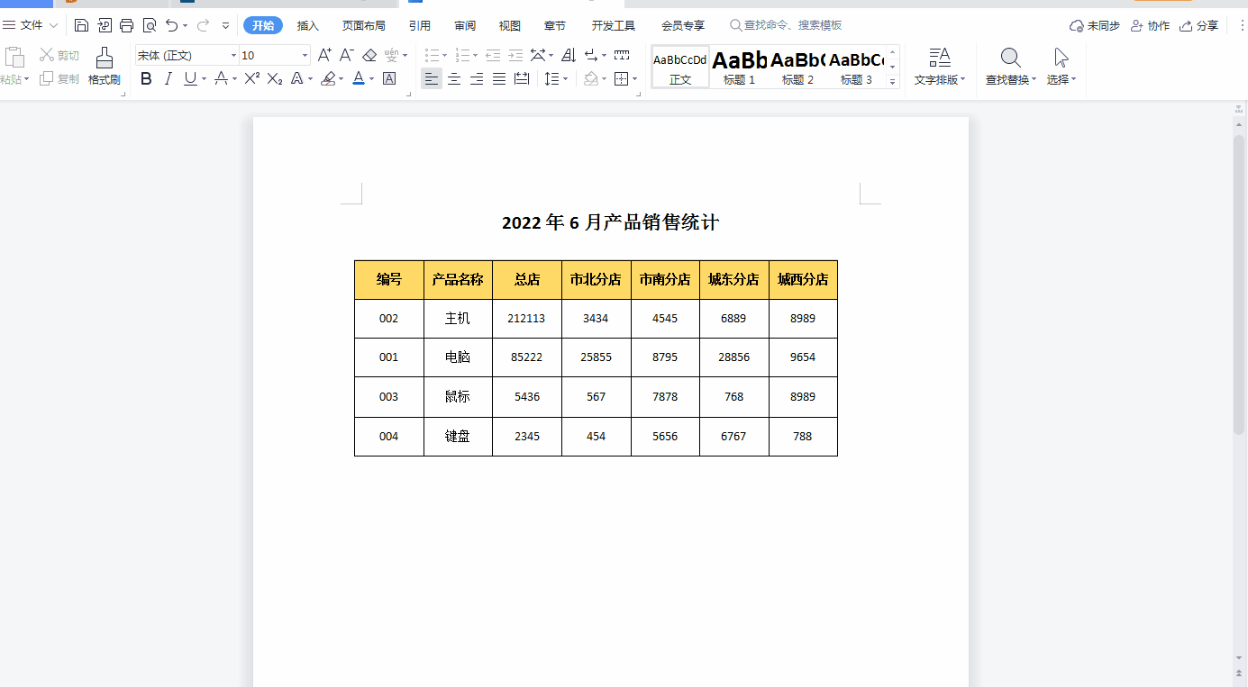The image size is (1248, 687).
Task: Expand the borders dropdown arrow
Action: coord(635,79)
